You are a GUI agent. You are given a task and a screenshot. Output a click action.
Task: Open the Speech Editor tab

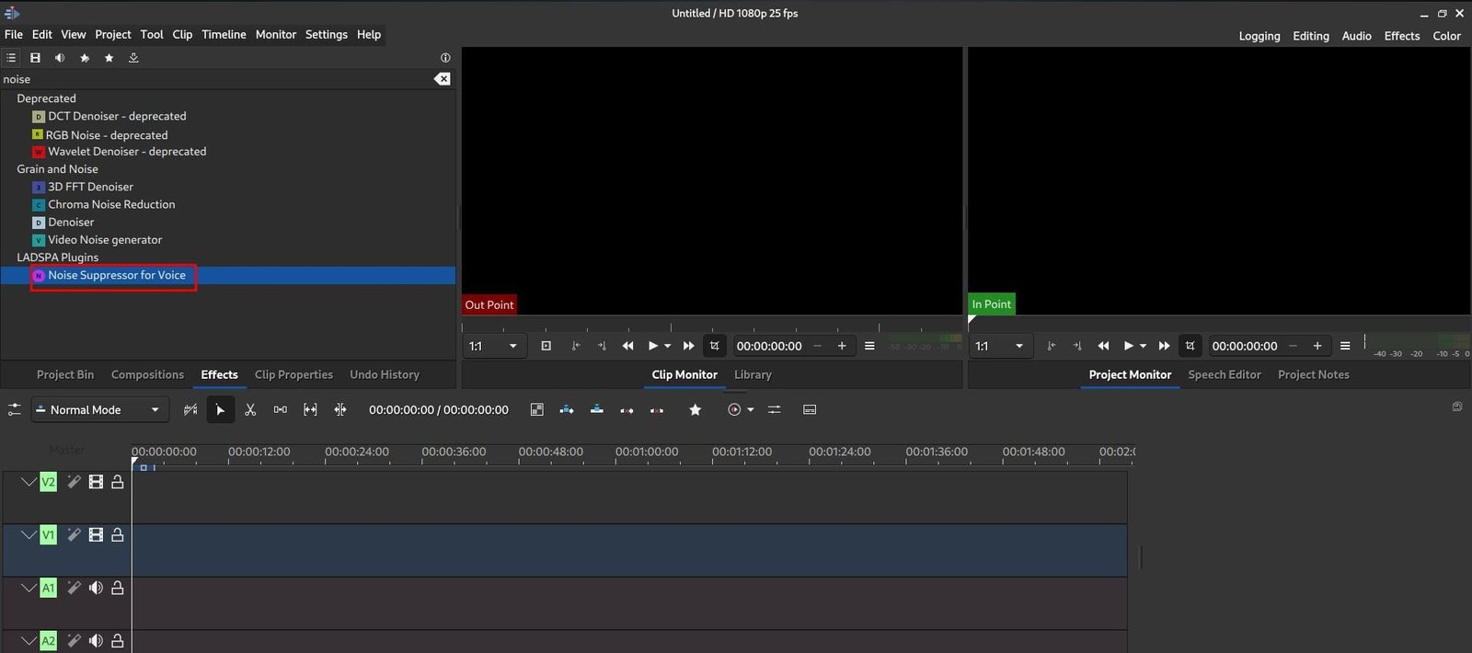(1225, 375)
